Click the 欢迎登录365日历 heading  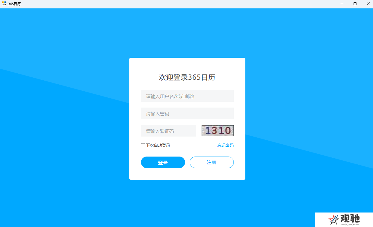click(x=187, y=77)
